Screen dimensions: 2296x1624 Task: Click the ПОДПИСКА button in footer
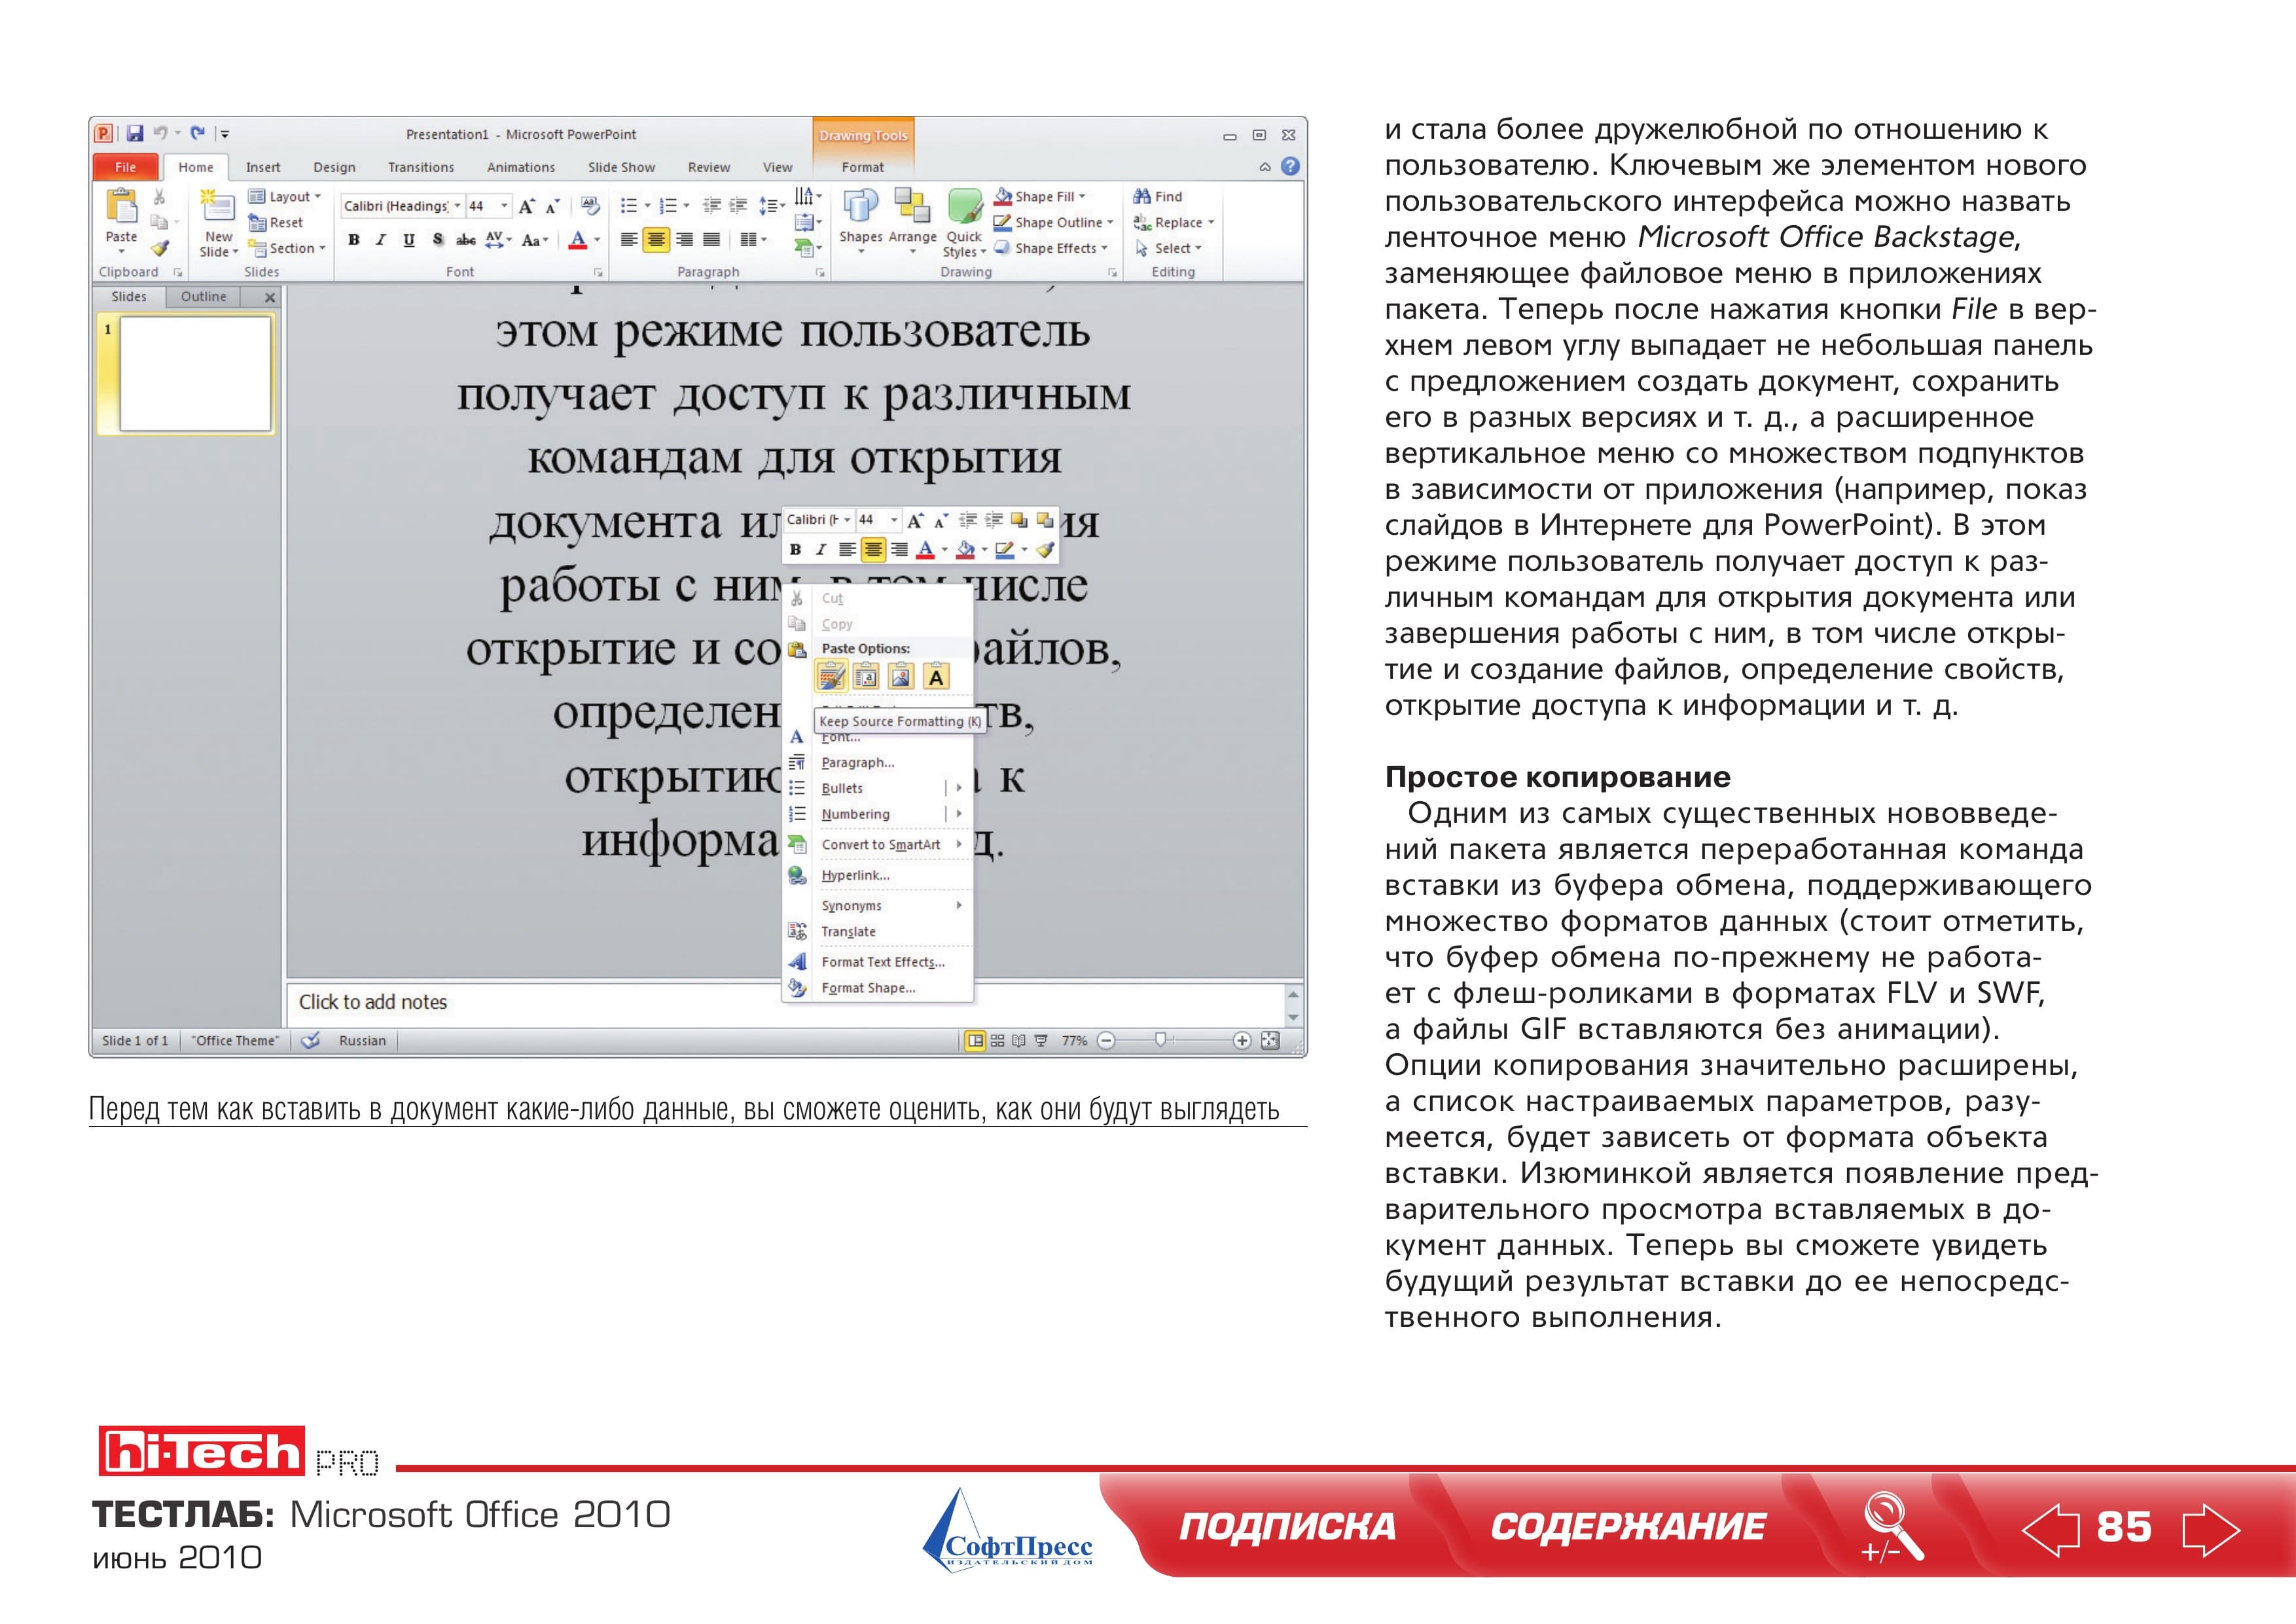point(1287,1527)
